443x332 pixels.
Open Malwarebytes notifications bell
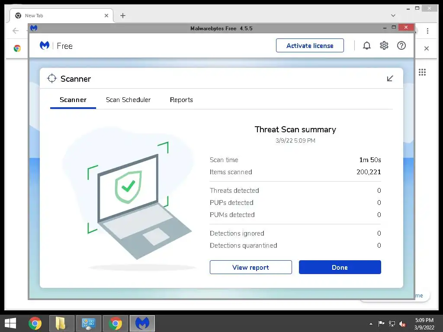(367, 45)
